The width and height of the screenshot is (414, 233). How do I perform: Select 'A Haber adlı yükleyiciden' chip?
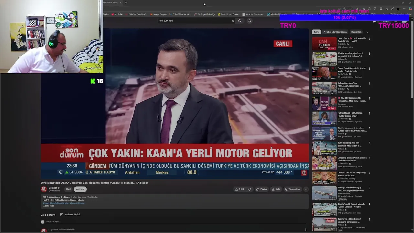click(x=335, y=32)
